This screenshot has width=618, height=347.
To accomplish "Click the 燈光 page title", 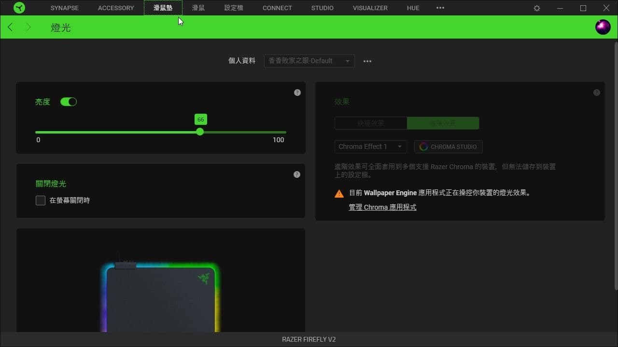I will 61,27.
